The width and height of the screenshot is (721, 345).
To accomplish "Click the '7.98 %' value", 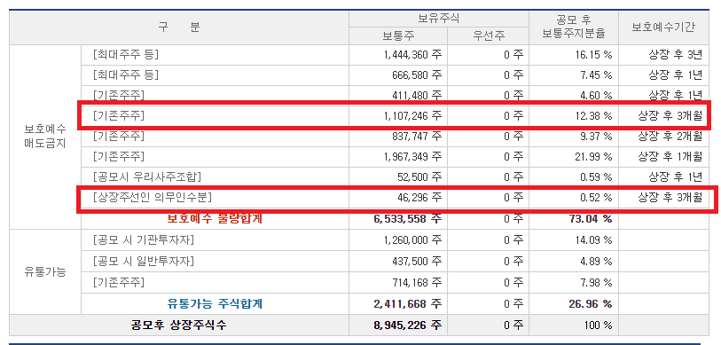I will click(596, 282).
